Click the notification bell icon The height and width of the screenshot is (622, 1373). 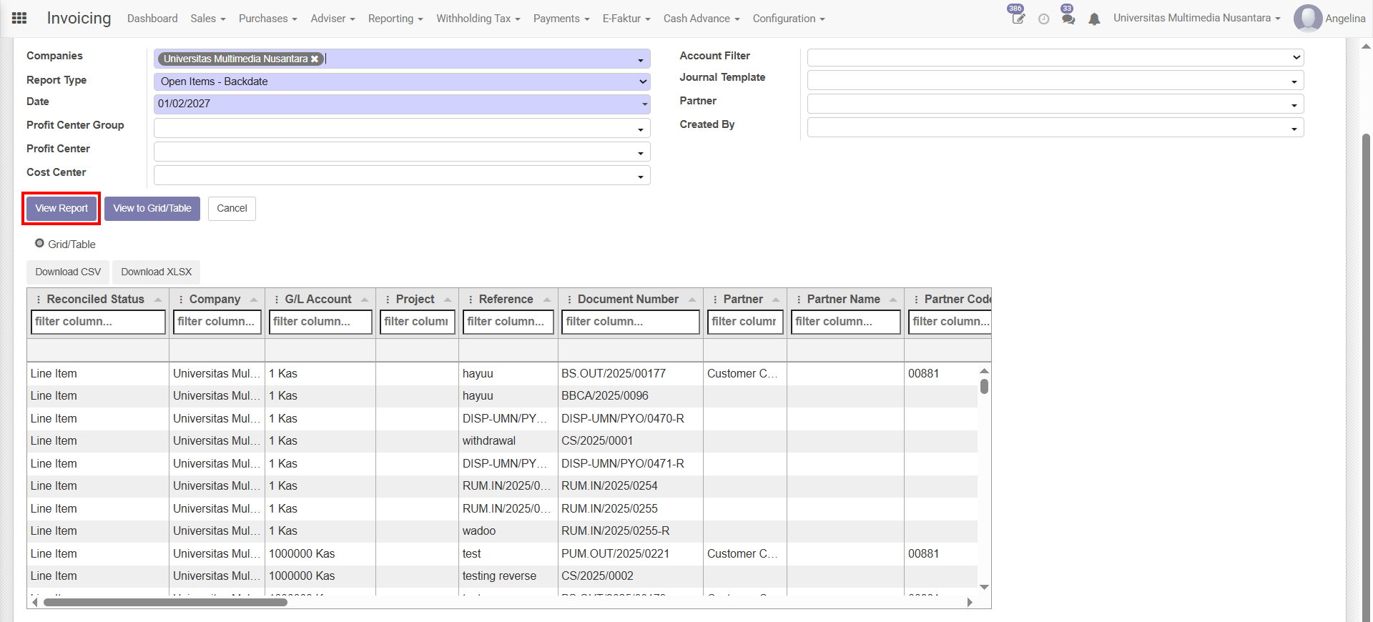click(1094, 19)
